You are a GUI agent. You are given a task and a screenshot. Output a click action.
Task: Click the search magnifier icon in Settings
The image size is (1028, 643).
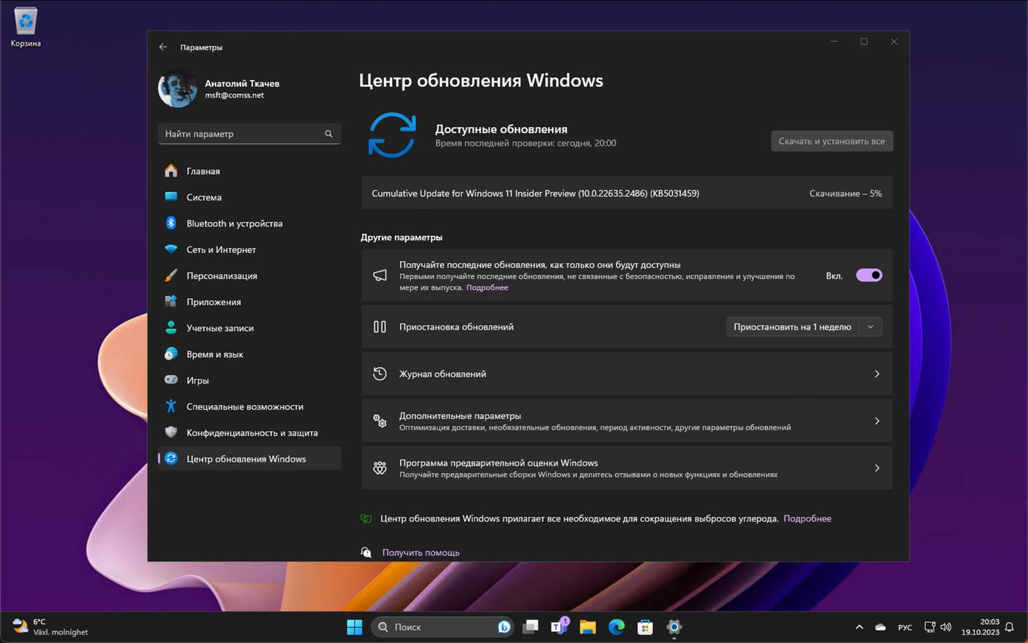point(328,134)
